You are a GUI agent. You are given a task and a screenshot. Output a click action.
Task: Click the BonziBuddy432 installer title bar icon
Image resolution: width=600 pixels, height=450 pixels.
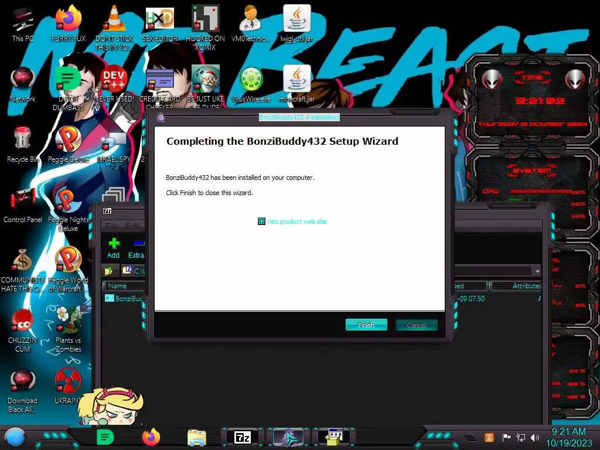[x=161, y=117]
